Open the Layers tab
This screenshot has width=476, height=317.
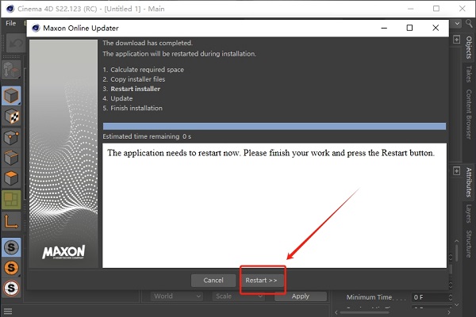pyautogui.click(x=469, y=213)
